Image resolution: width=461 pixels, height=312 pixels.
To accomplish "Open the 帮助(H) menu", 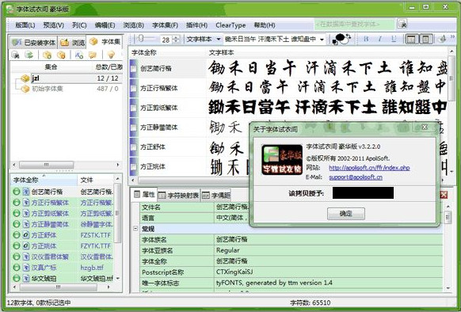I will coord(265,25).
